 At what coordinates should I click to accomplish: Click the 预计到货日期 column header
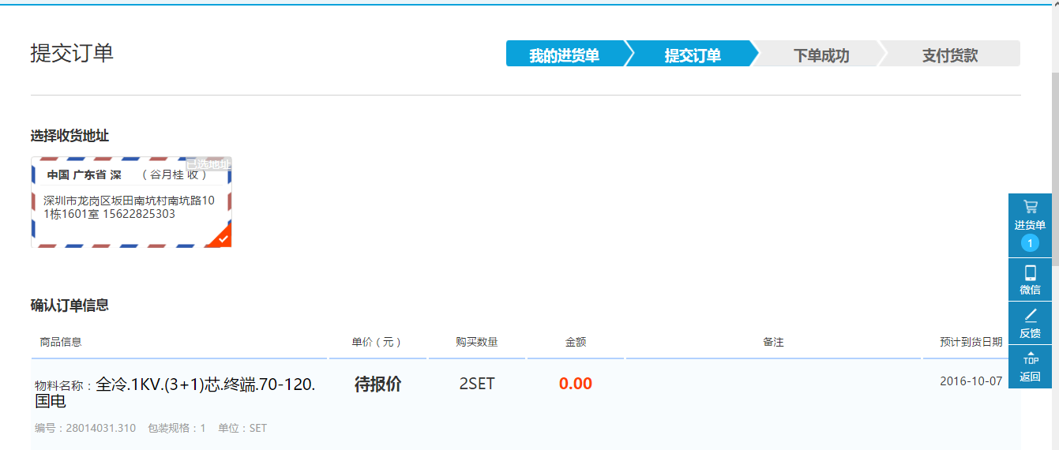tap(971, 342)
